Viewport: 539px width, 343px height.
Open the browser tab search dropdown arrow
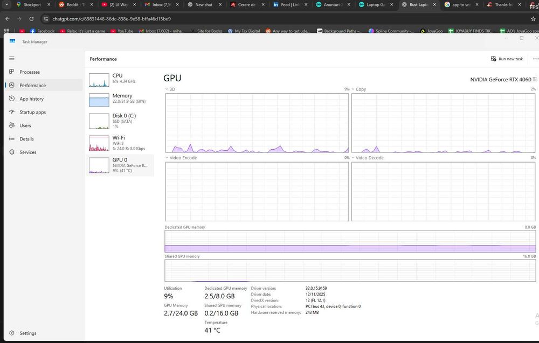(7, 4)
